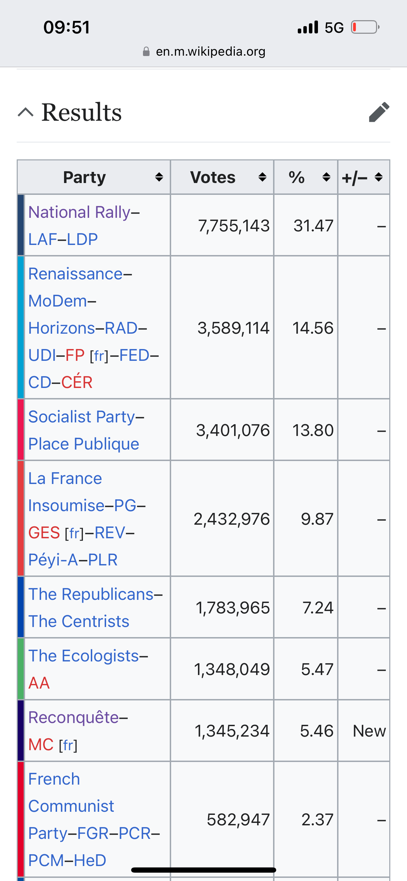Tap the lock icon in address bar

[146, 51]
